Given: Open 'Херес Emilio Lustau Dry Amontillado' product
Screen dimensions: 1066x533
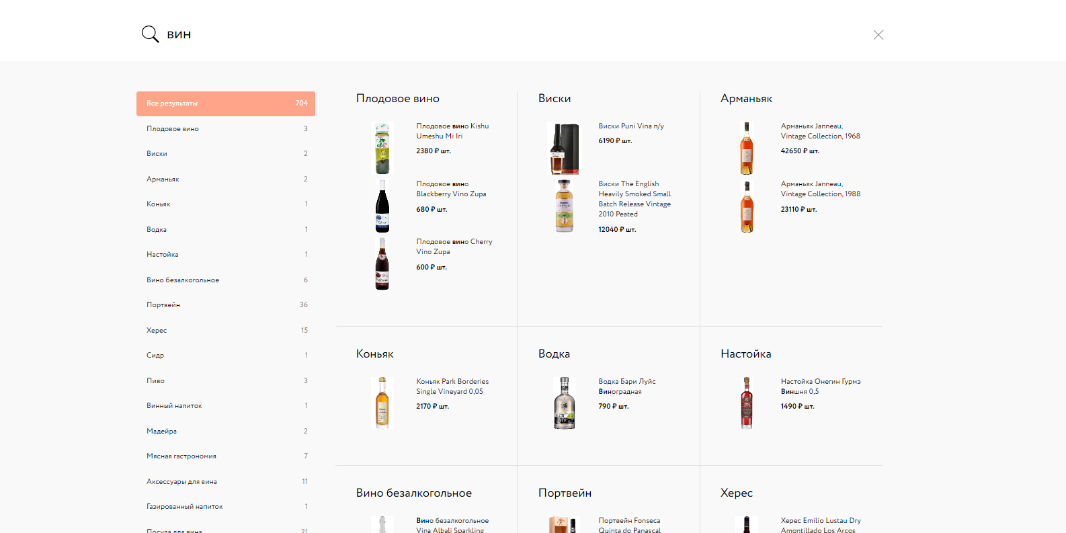Looking at the screenshot, I should click(821, 526).
